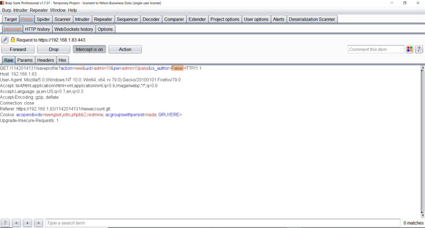The width and height of the screenshot is (425, 228).
Task: Open the Deserialization Scanner tab
Action: [312, 19]
